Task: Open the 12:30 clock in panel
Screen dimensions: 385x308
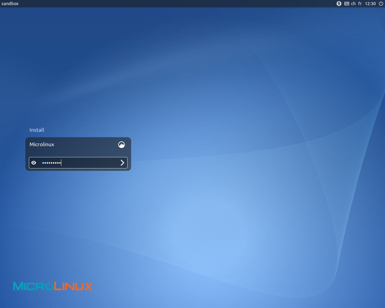Action: [370, 4]
